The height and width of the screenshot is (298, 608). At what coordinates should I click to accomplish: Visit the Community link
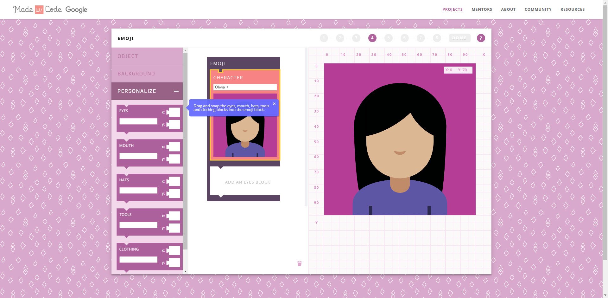[538, 10]
